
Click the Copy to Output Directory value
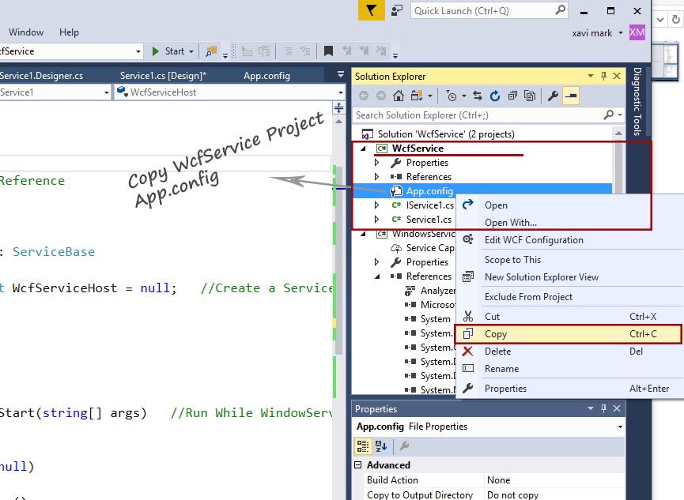(555, 494)
